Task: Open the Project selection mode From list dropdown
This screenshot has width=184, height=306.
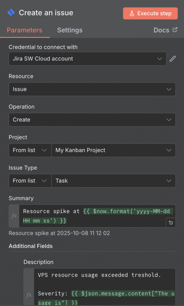Action: pyautogui.click(x=30, y=150)
